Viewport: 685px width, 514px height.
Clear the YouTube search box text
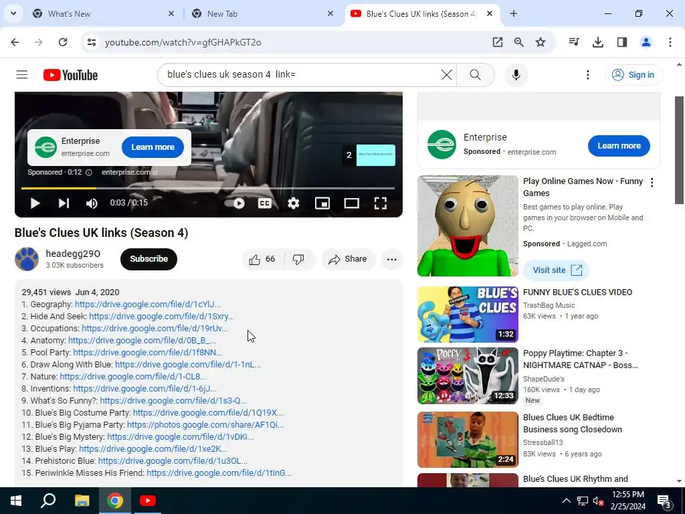(446, 75)
